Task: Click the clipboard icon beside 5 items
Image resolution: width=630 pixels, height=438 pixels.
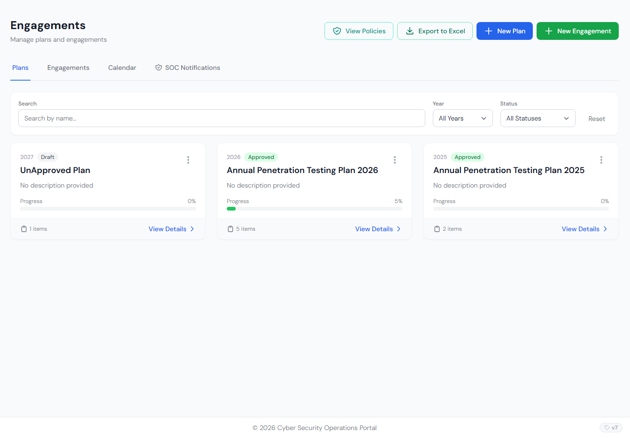Action: coord(230,229)
